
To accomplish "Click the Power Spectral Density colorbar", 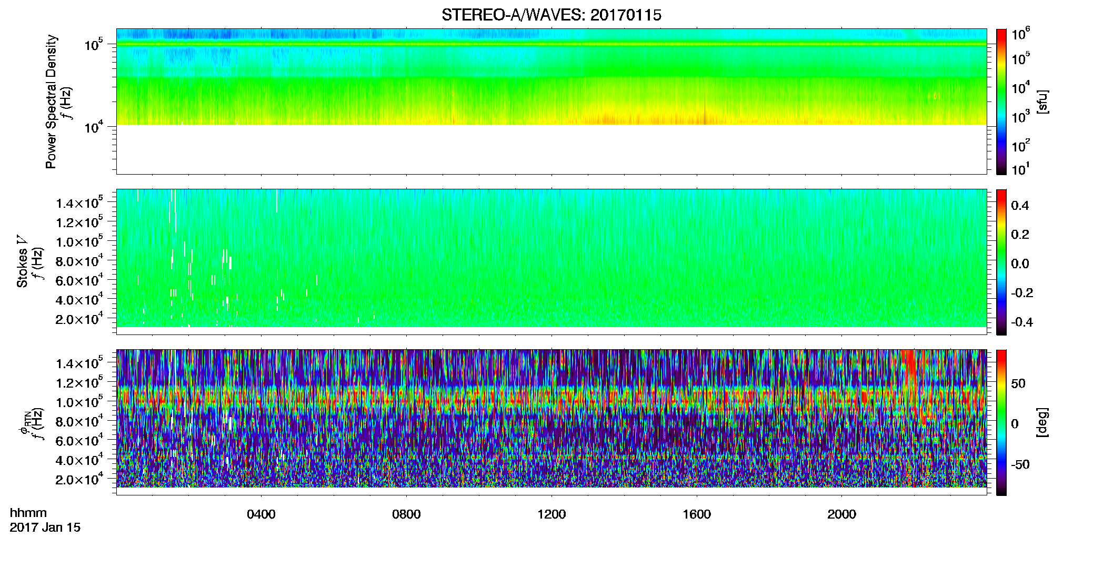I will click(1001, 102).
